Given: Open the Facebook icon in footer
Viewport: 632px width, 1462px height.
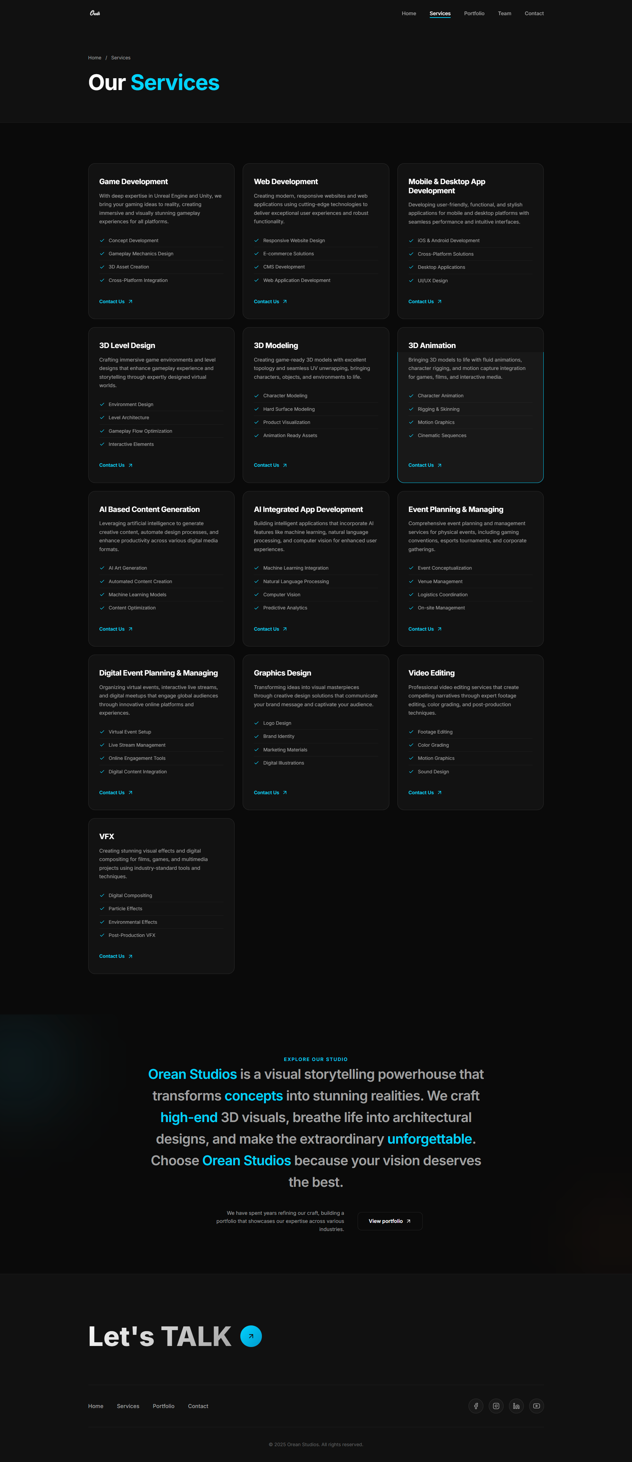Looking at the screenshot, I should [476, 1406].
